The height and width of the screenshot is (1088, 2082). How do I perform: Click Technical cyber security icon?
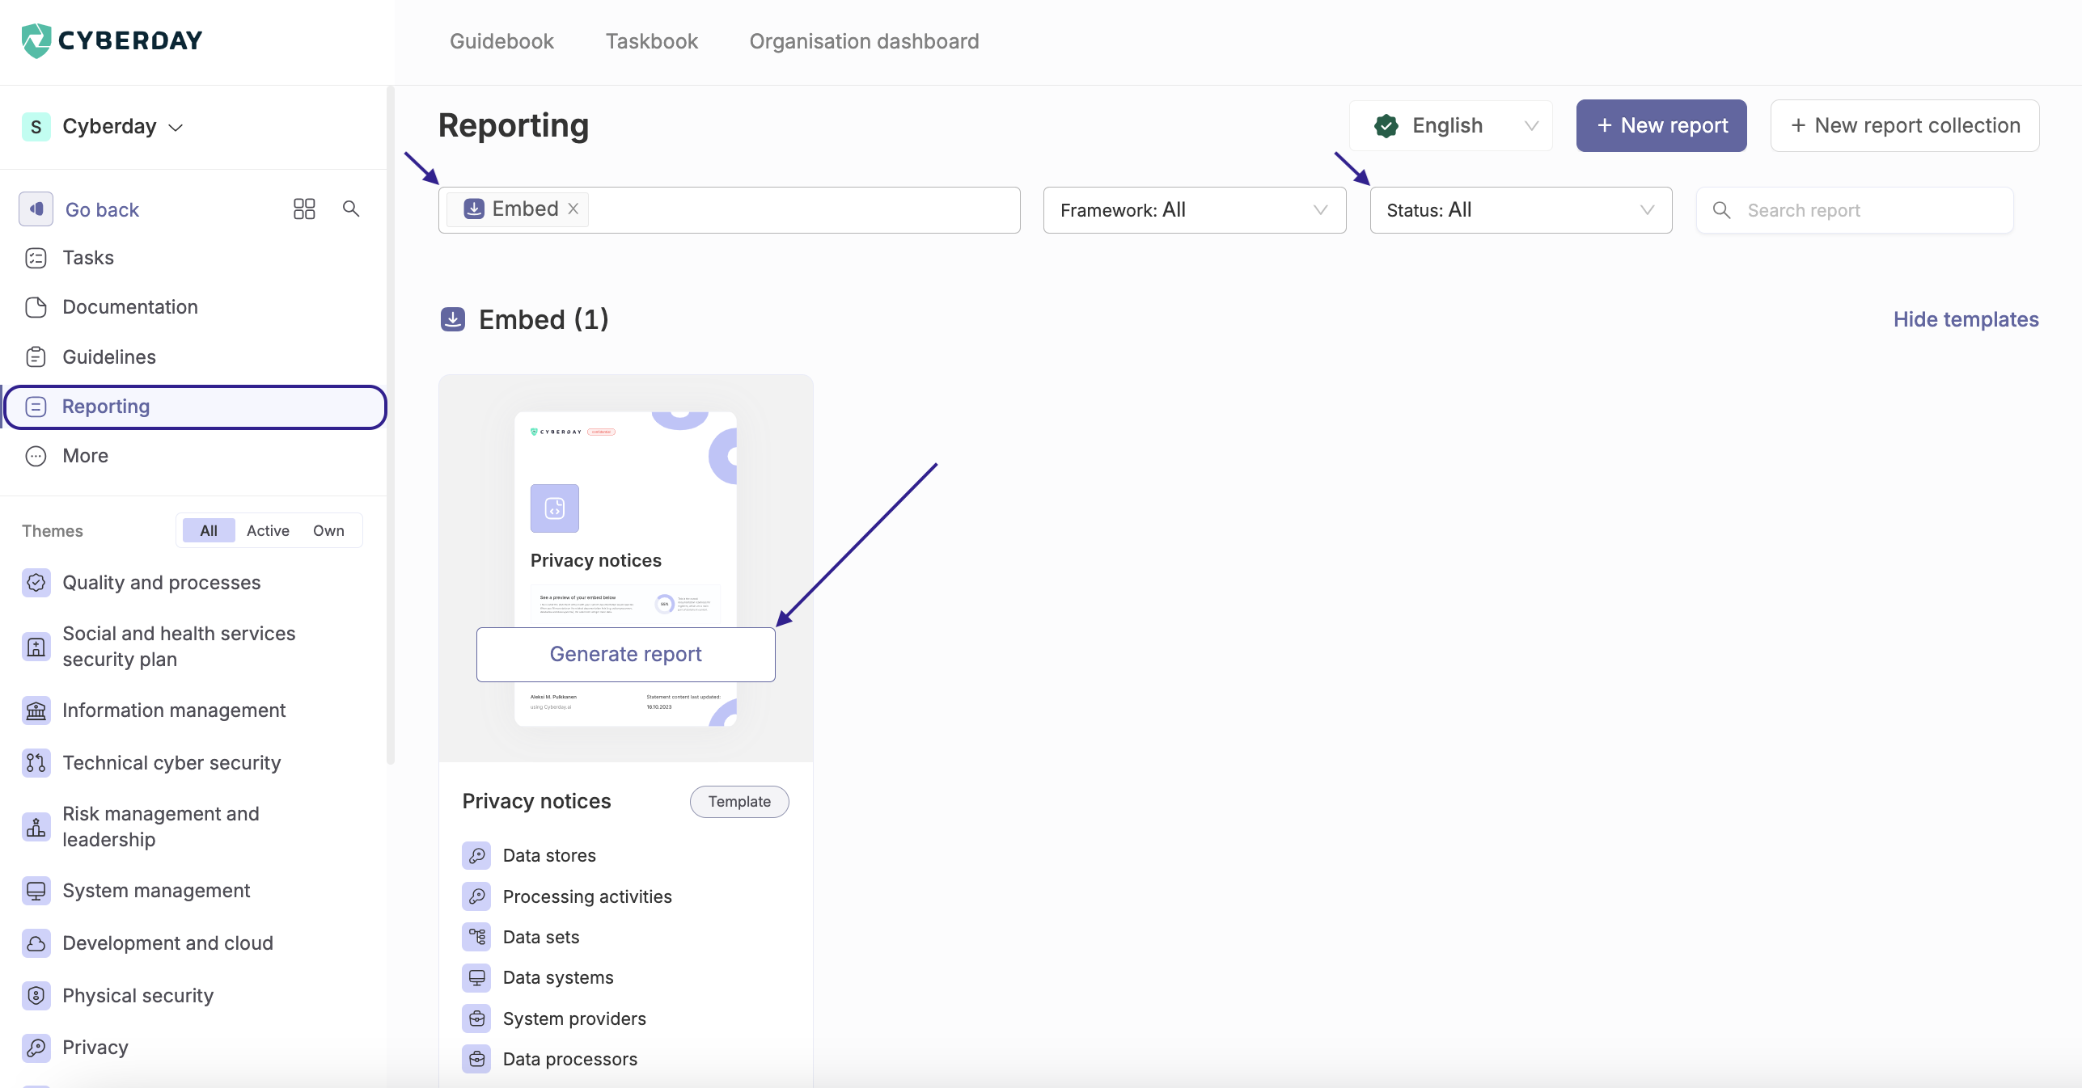[x=36, y=763]
